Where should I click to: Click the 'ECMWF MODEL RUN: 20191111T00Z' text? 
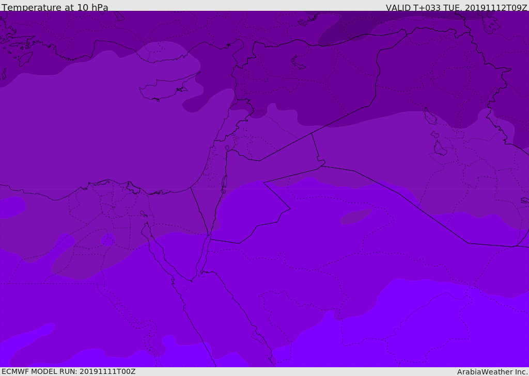(x=69, y=371)
